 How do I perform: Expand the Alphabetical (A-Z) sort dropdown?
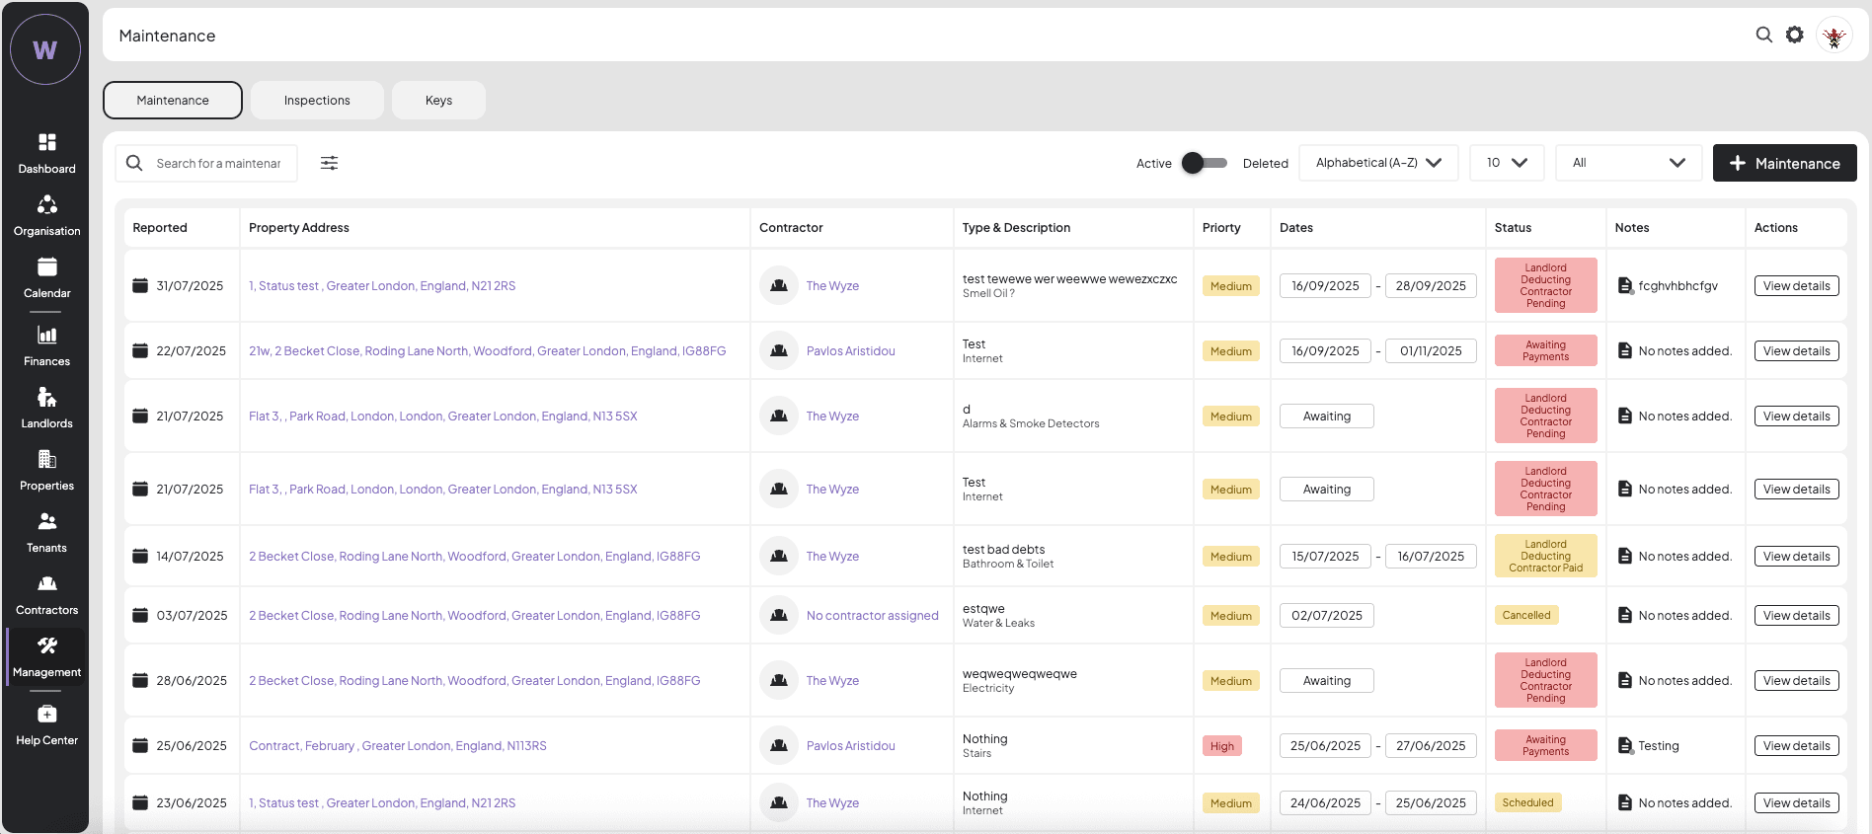coord(1377,163)
